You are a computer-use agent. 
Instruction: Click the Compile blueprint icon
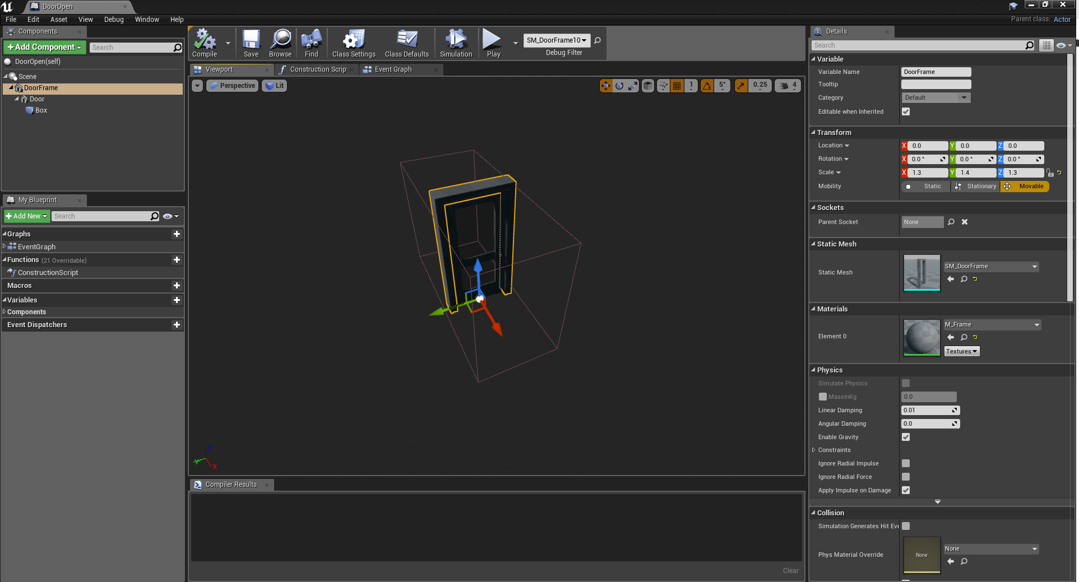pos(205,43)
